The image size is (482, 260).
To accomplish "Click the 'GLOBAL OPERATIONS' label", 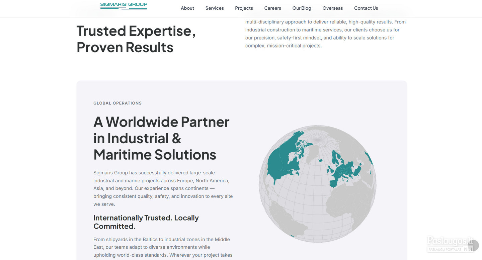I will (117, 103).
